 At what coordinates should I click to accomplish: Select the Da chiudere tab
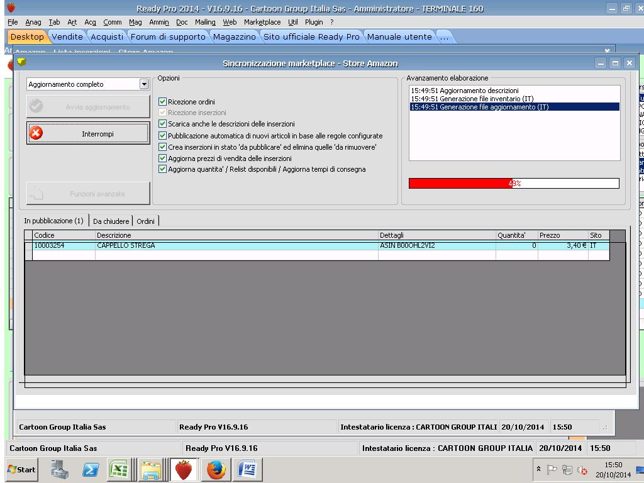click(111, 221)
